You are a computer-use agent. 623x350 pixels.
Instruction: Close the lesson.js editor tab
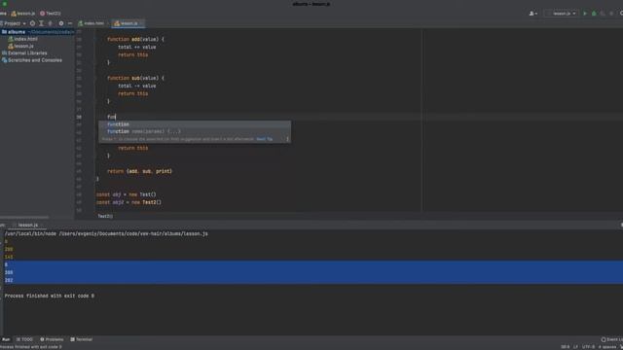(142, 23)
